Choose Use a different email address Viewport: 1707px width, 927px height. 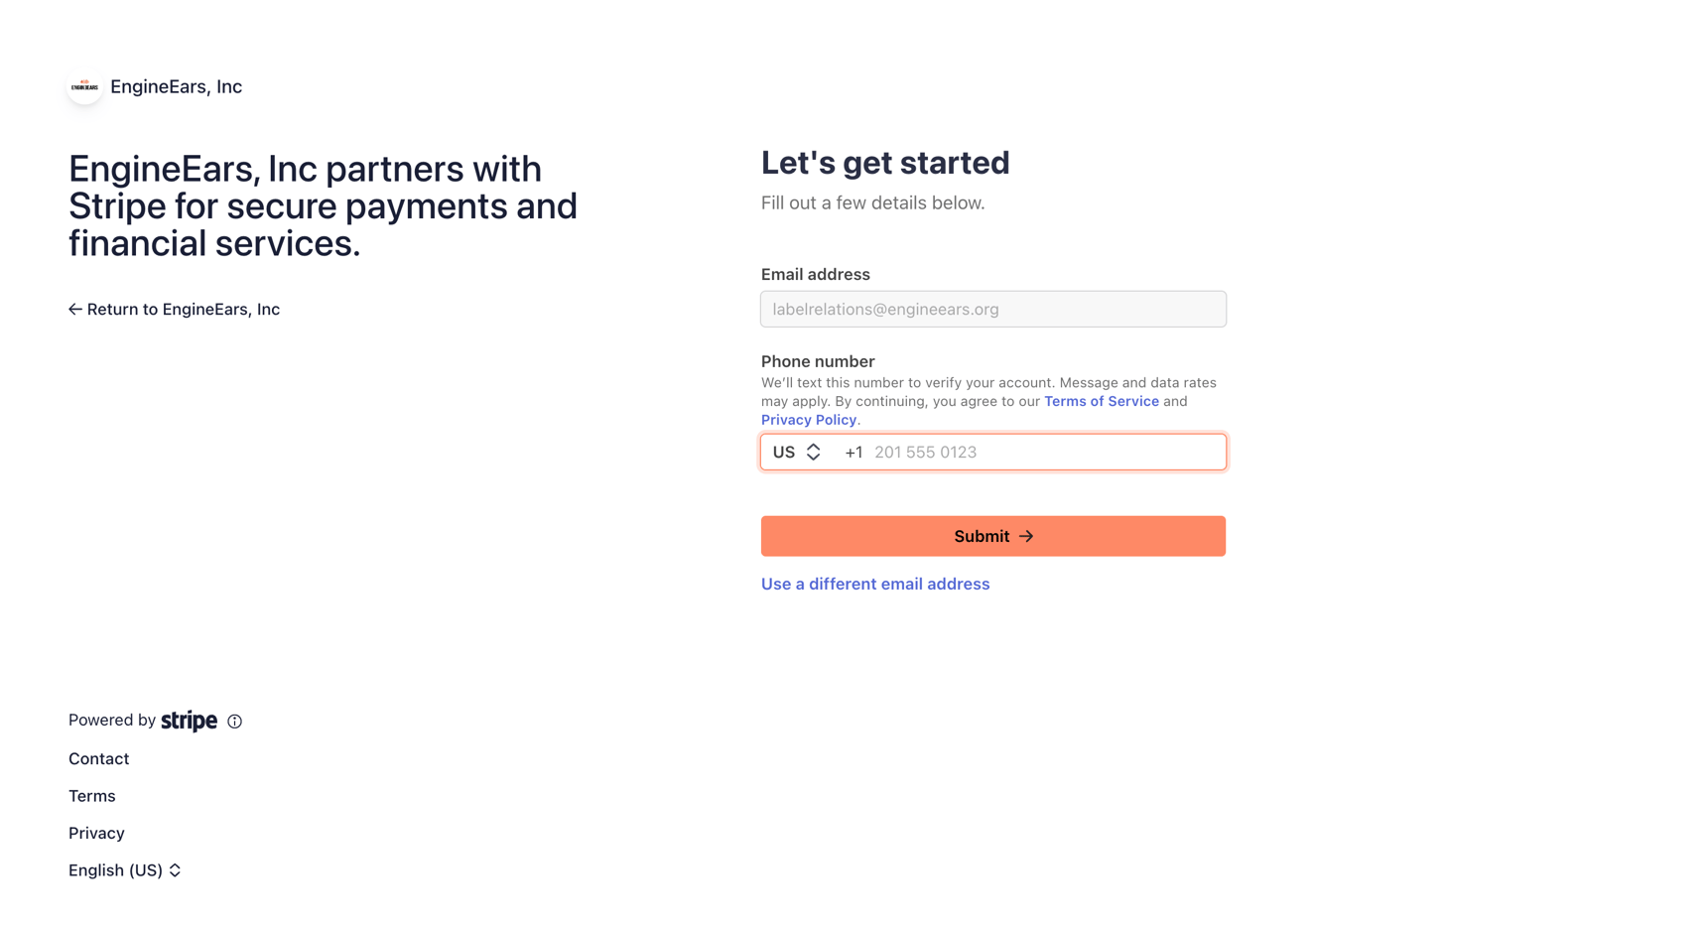pyautogui.click(x=874, y=585)
